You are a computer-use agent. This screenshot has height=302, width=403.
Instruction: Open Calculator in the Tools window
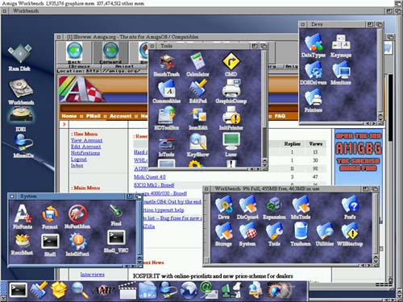197,65
